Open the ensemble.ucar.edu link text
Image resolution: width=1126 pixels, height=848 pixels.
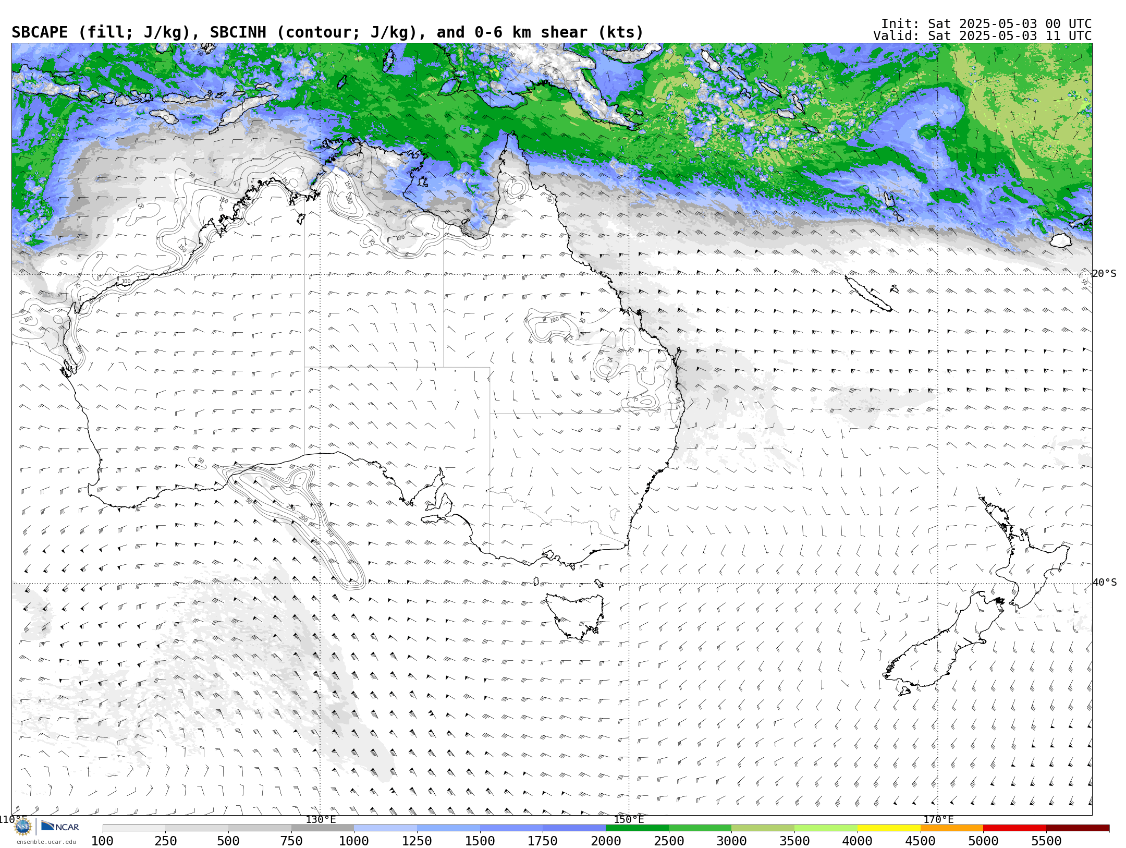46,842
